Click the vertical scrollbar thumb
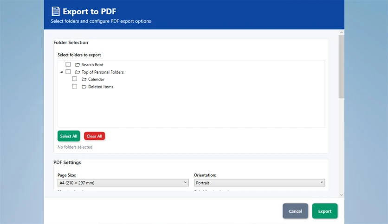The height and width of the screenshot is (224, 388). (x=342, y=67)
